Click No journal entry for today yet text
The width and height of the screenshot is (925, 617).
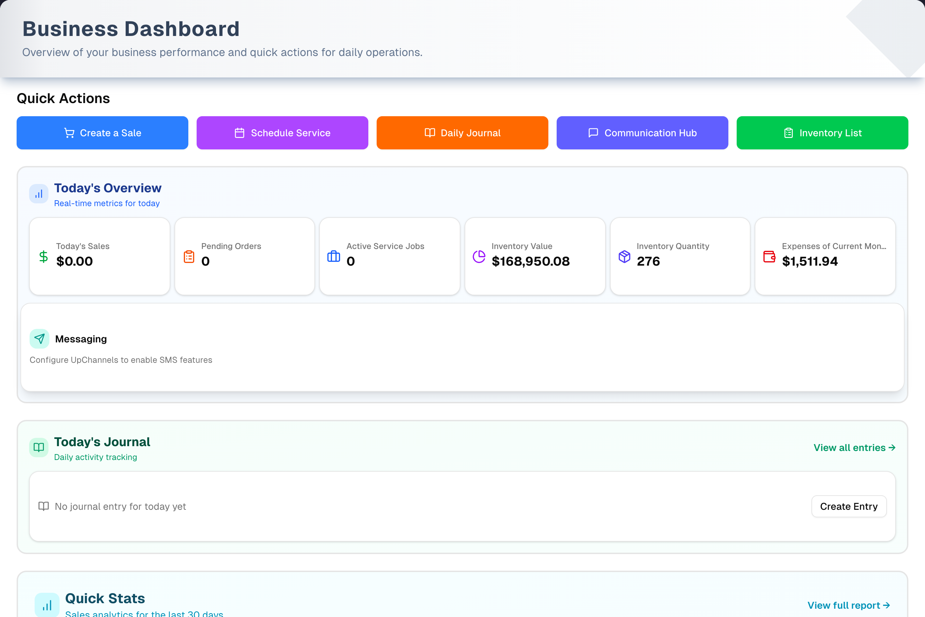pyautogui.click(x=120, y=506)
